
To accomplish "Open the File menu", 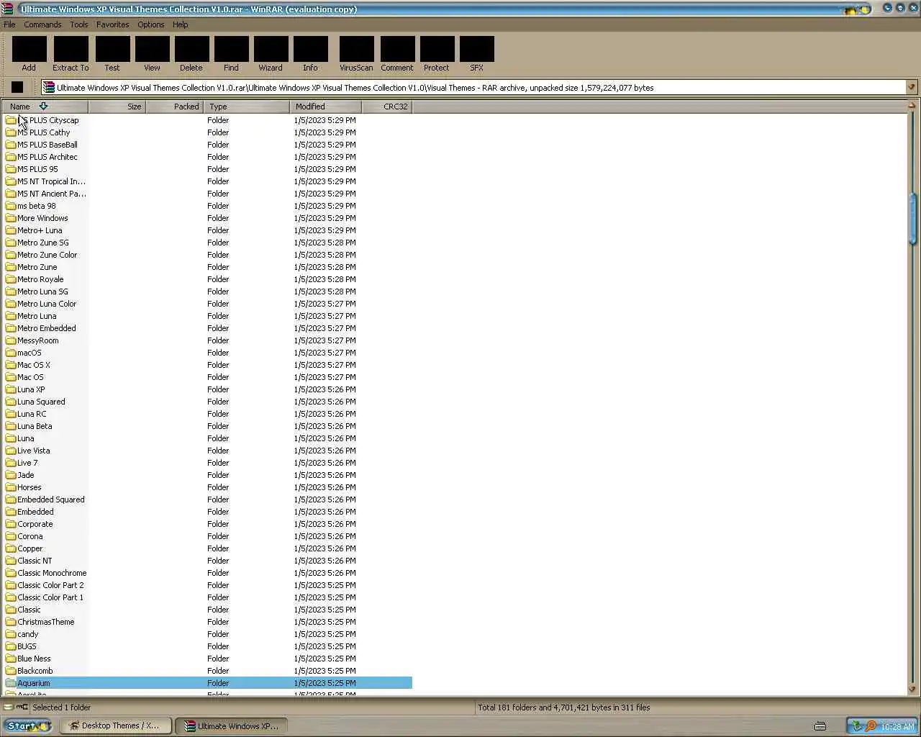I will [9, 24].
